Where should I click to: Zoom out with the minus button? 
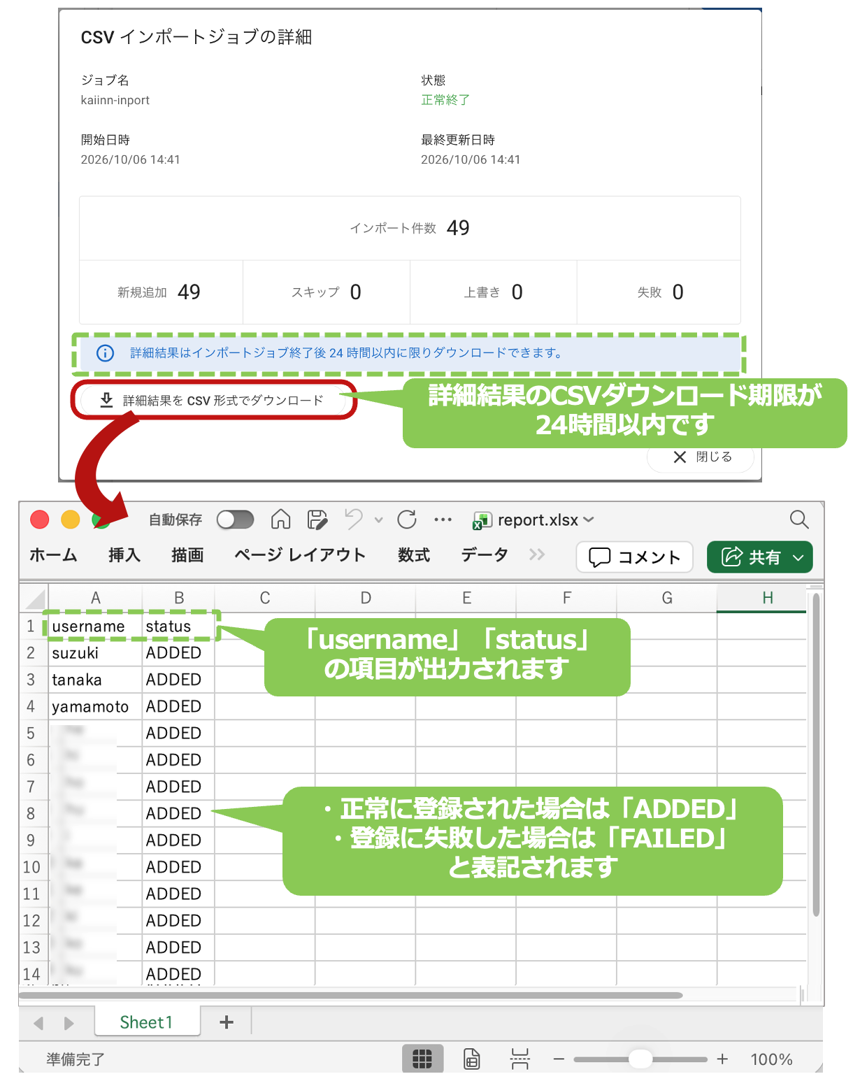[559, 1059]
